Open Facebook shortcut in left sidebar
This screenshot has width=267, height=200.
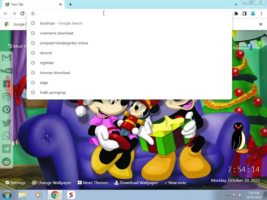coord(7,84)
